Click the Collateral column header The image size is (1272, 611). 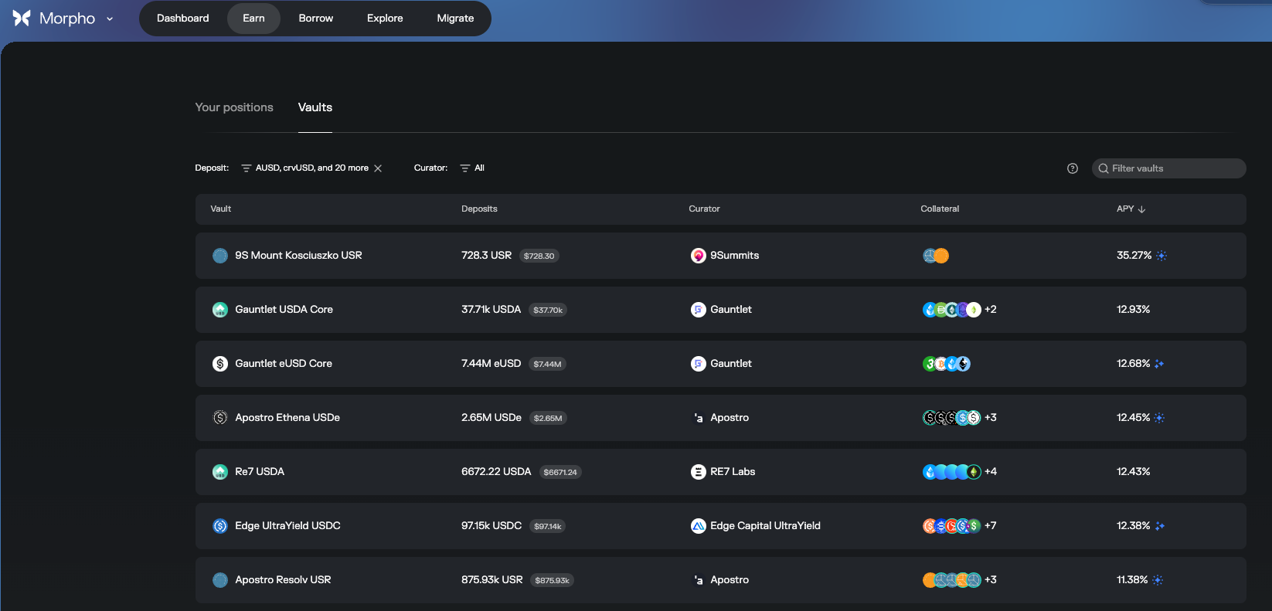[940, 209]
